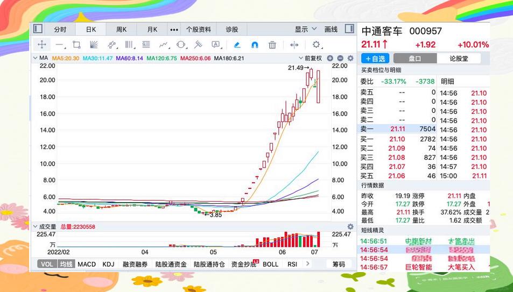Open the 前复权 adjustment dropdown
513x292 pixels.
tap(312, 58)
